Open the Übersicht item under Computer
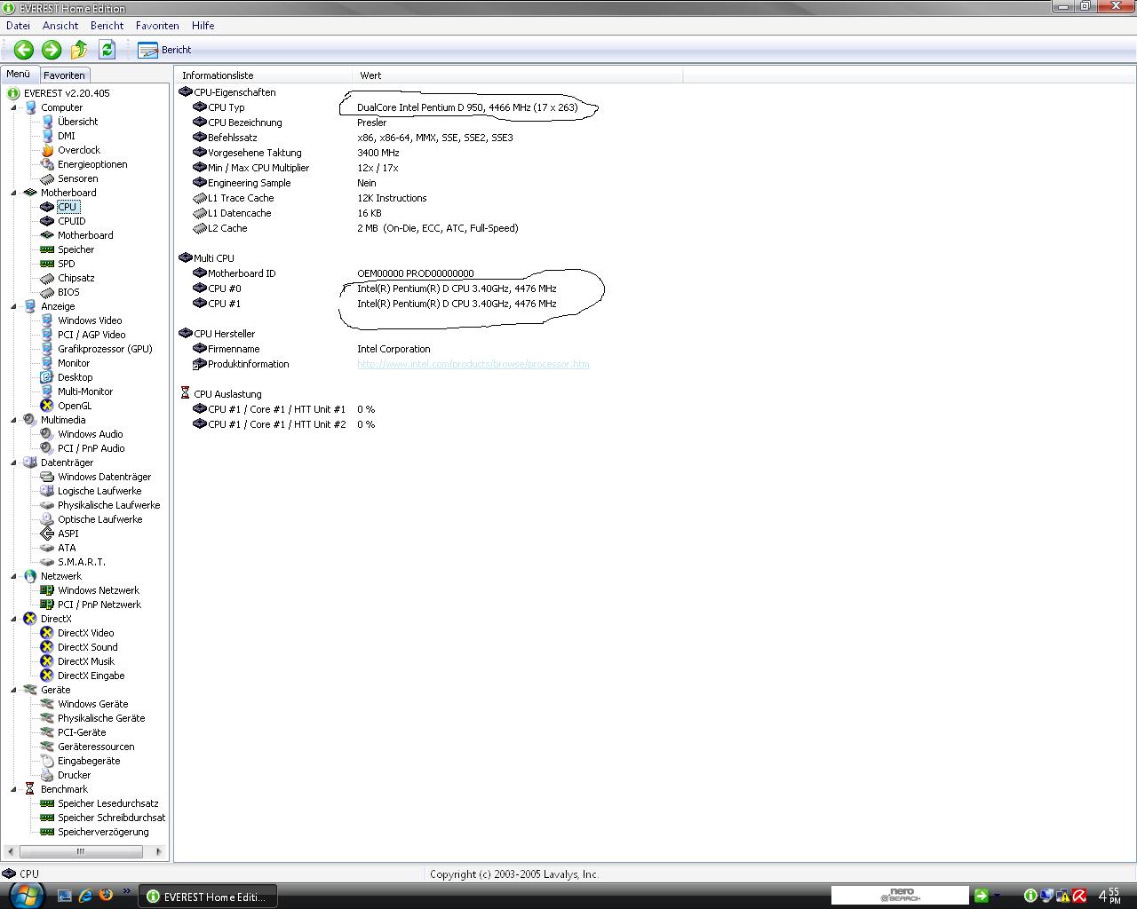Image resolution: width=1137 pixels, height=909 pixels. click(x=69, y=122)
